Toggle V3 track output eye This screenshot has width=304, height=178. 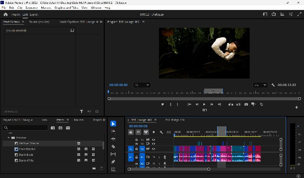(153, 139)
